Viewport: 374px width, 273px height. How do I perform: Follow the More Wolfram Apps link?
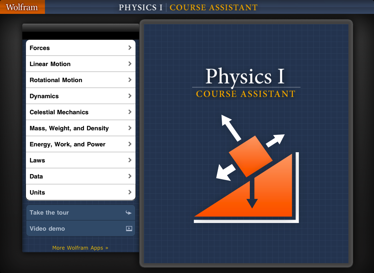[80, 248]
